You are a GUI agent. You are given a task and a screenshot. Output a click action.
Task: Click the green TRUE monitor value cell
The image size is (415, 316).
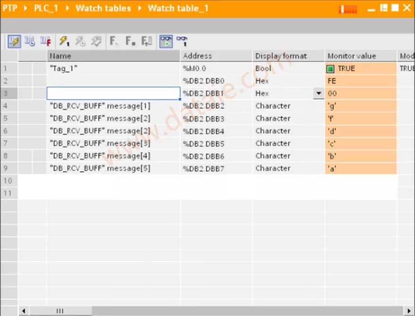tap(361, 68)
